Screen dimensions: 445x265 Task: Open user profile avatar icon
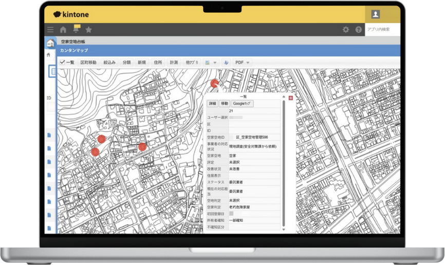click(376, 14)
